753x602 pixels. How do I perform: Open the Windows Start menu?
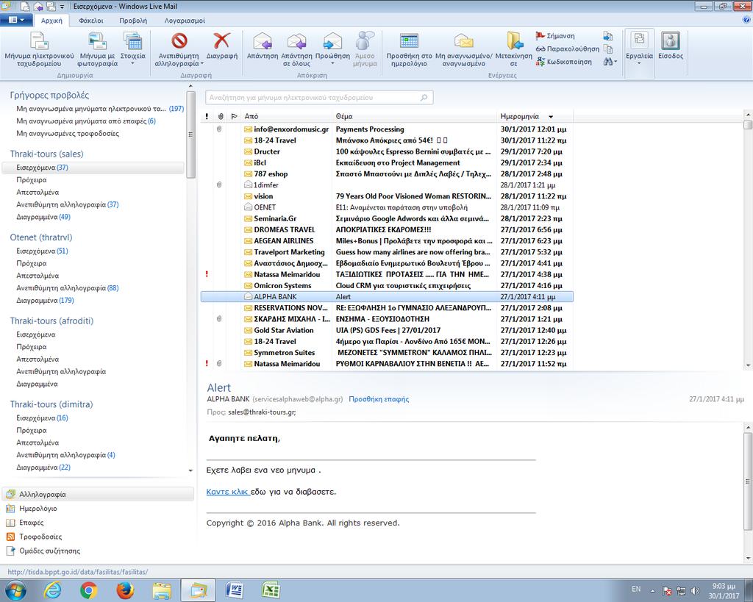point(15,590)
